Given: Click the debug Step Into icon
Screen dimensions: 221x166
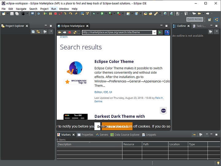Looking at the screenshot, I should point(65,14).
